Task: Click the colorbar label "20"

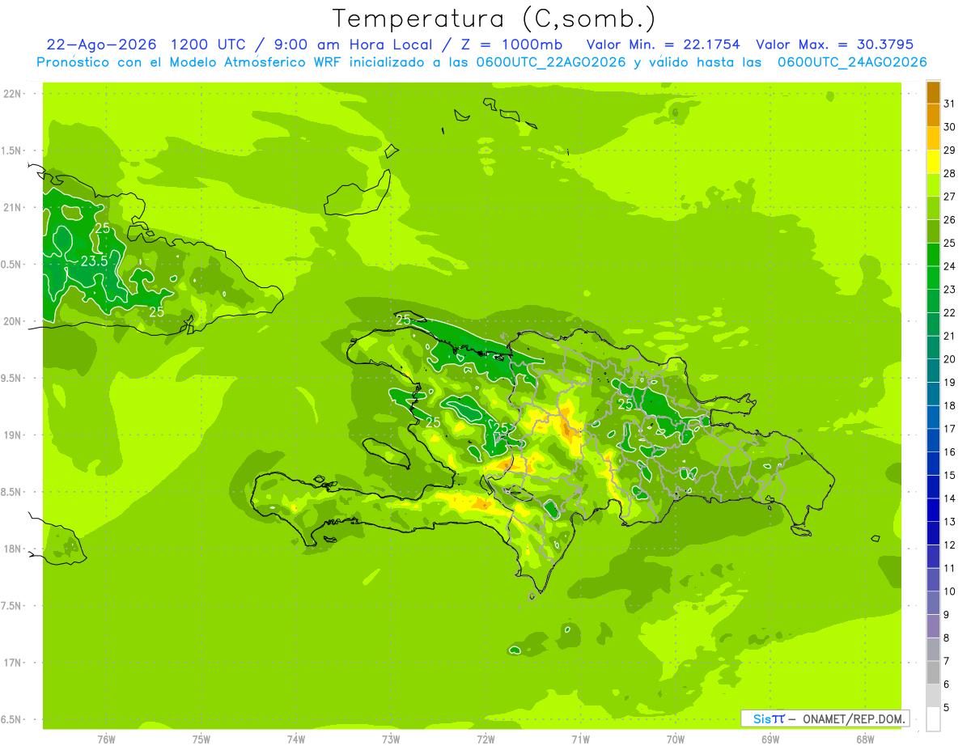Action: point(950,359)
